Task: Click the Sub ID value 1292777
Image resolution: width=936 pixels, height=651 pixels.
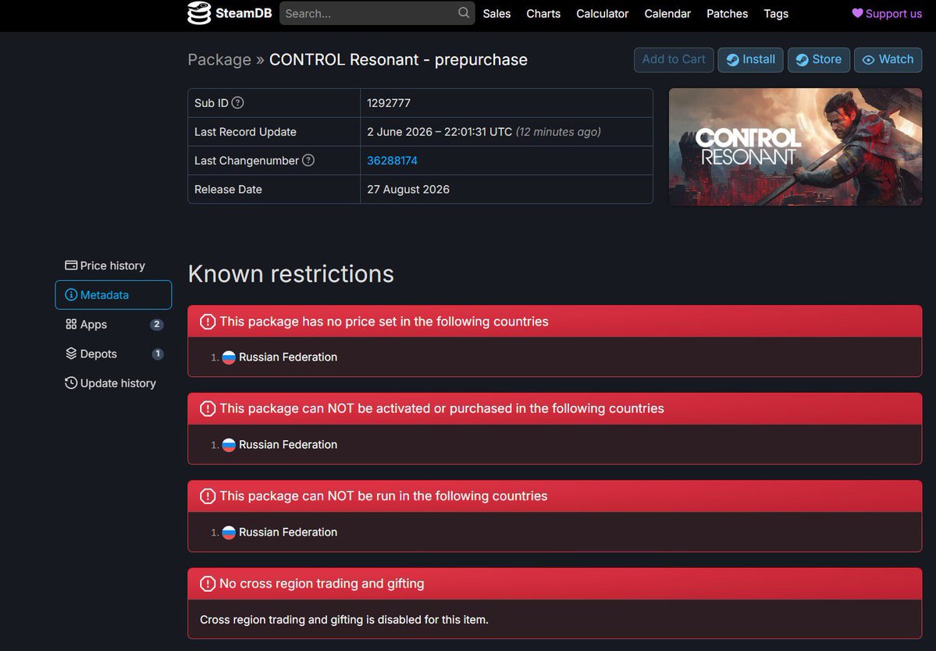Action: click(x=389, y=102)
